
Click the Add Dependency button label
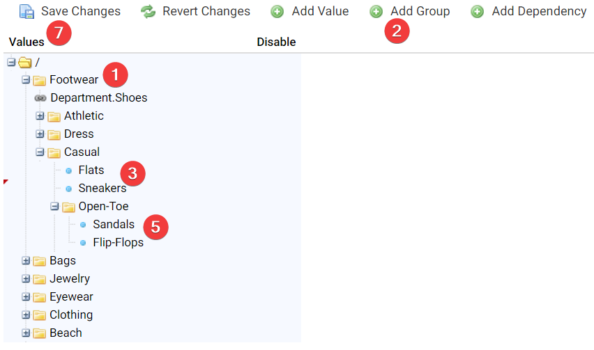tap(539, 11)
